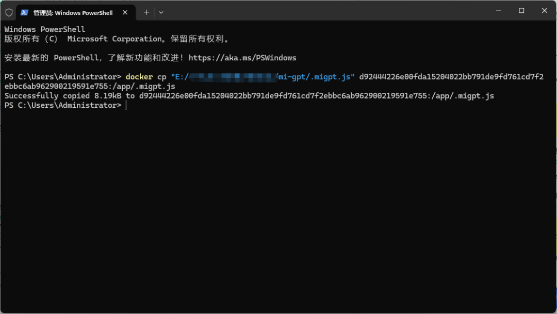This screenshot has height=314, width=557.
Task: Click the 'mi-gpt/.migpt.js"' path text
Action: [x=316, y=77]
